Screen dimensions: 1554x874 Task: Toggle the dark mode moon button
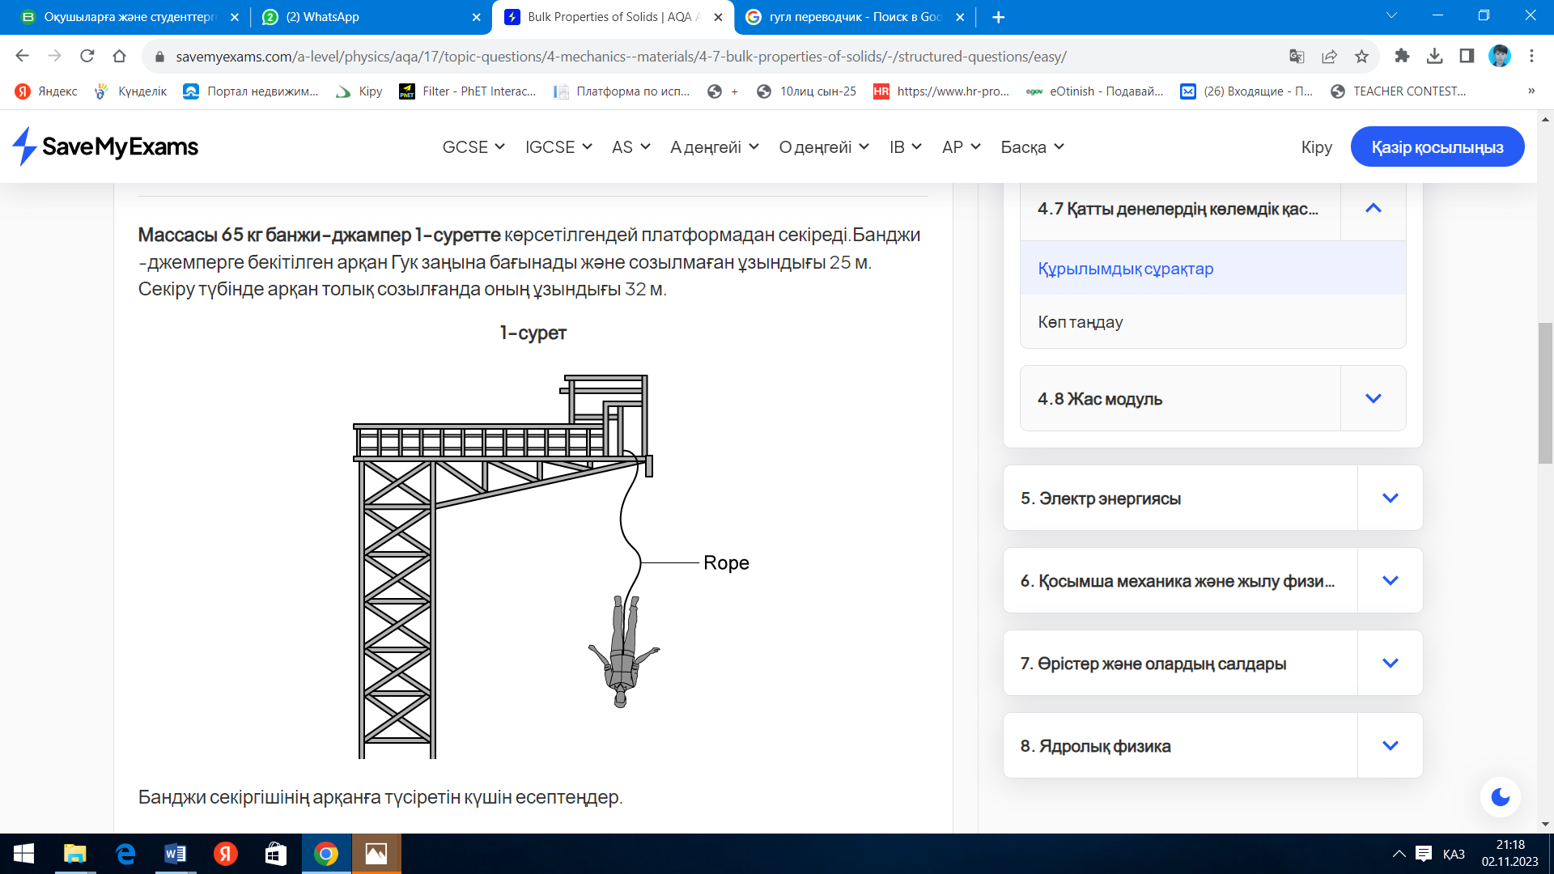coord(1500,797)
